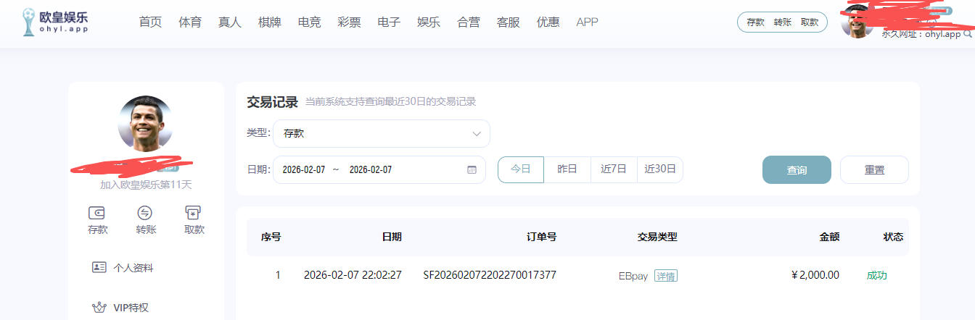Click the 取款 withdrawal icon in sidebar

click(194, 213)
